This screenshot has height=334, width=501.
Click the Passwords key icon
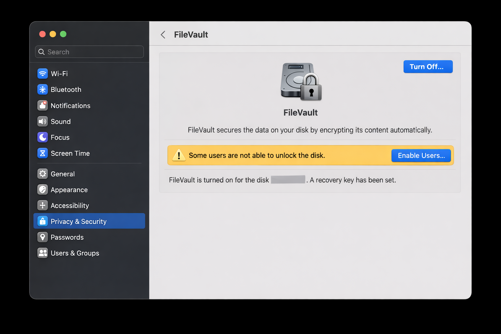42,237
